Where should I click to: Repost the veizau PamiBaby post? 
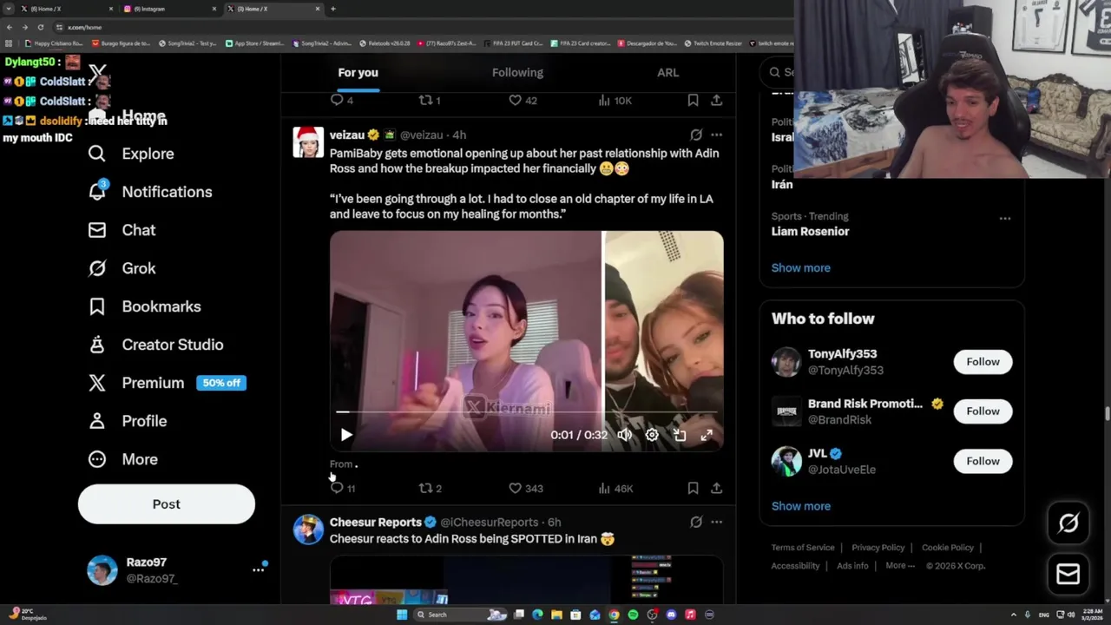[x=425, y=488]
